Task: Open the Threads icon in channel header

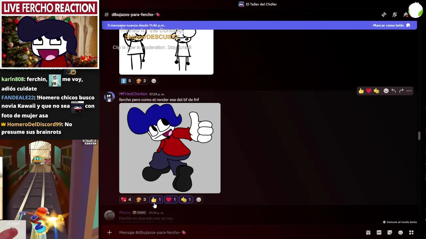Action: click(384, 15)
